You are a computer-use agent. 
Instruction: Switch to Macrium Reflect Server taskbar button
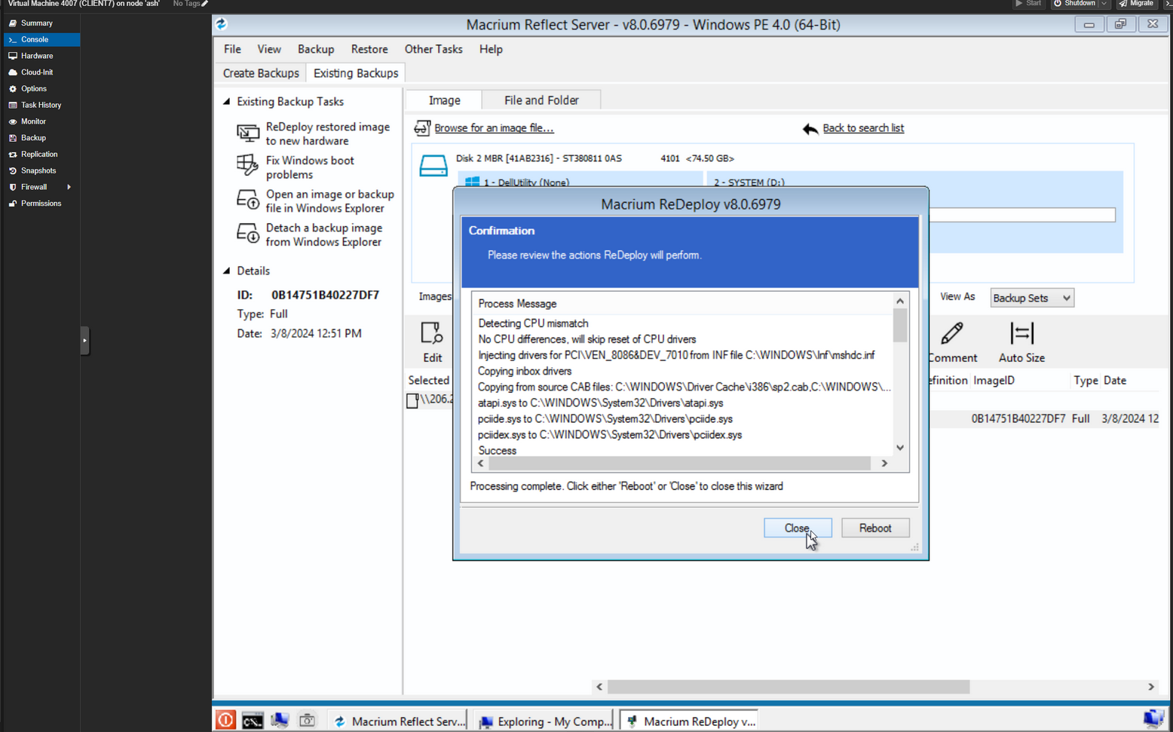(399, 721)
